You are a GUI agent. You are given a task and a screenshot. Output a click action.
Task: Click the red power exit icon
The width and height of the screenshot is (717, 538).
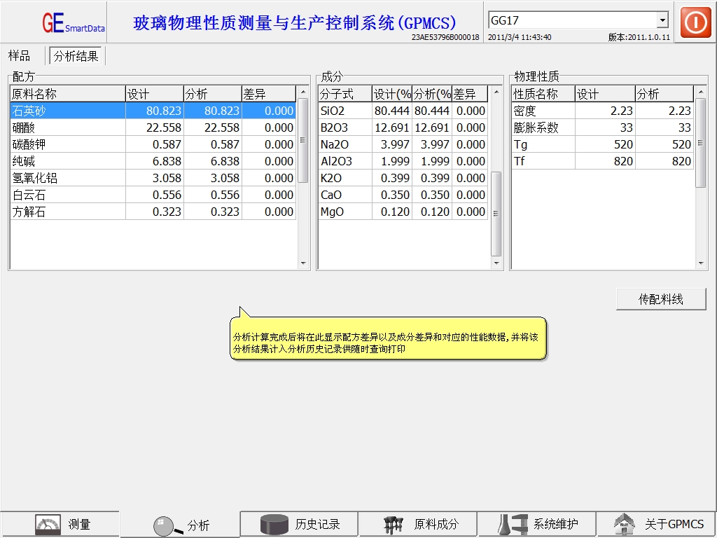click(x=695, y=22)
